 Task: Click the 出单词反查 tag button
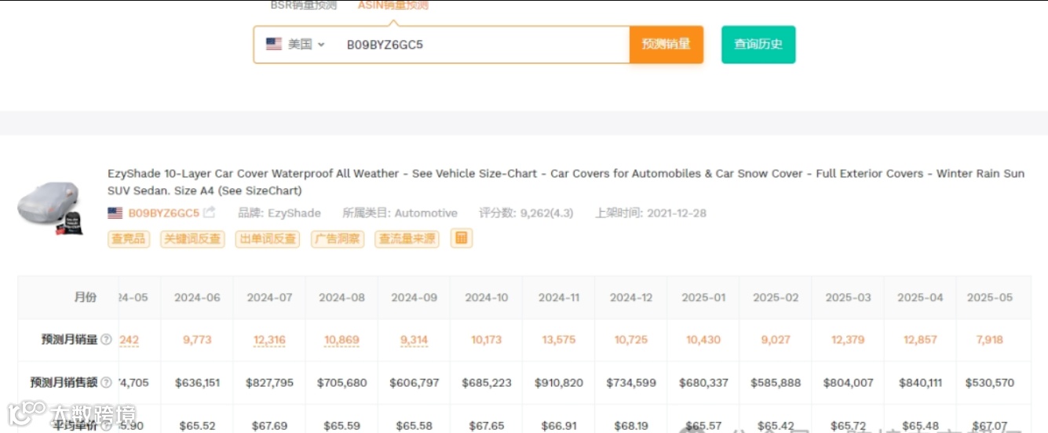[268, 238]
